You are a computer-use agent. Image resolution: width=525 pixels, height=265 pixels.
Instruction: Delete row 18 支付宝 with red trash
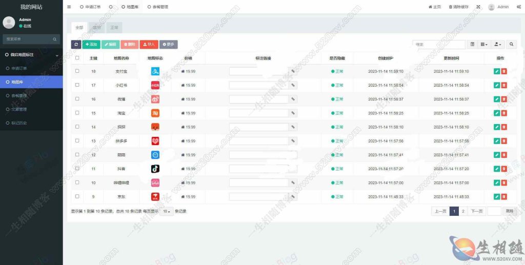click(x=504, y=71)
